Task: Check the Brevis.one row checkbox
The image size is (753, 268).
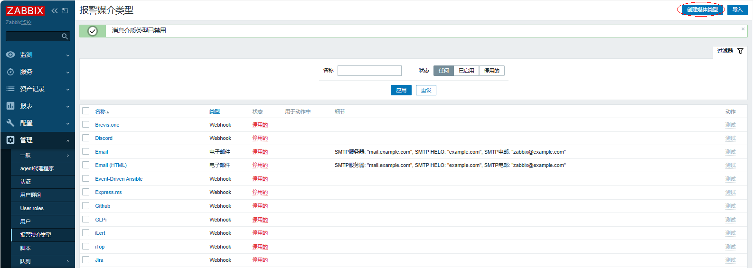Action: [x=86, y=124]
